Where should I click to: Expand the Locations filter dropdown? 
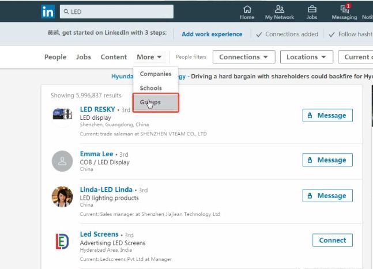coord(306,57)
